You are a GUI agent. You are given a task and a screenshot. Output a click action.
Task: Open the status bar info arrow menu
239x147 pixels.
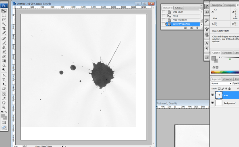coord(62,146)
